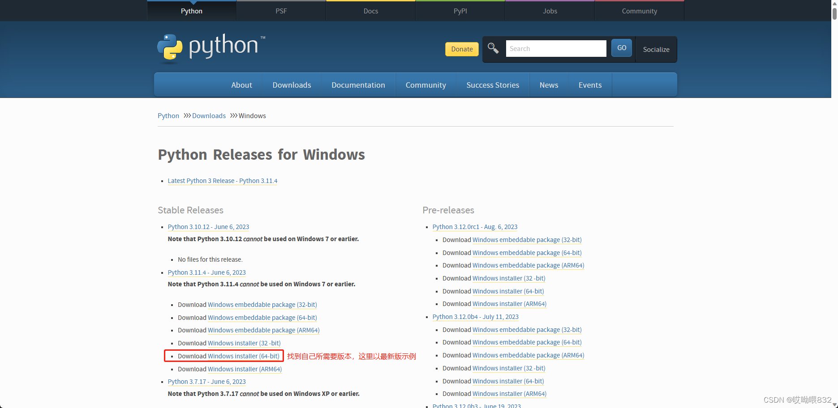Click the 'Pre-releases' heading
This screenshot has width=838, height=408.
(x=448, y=210)
